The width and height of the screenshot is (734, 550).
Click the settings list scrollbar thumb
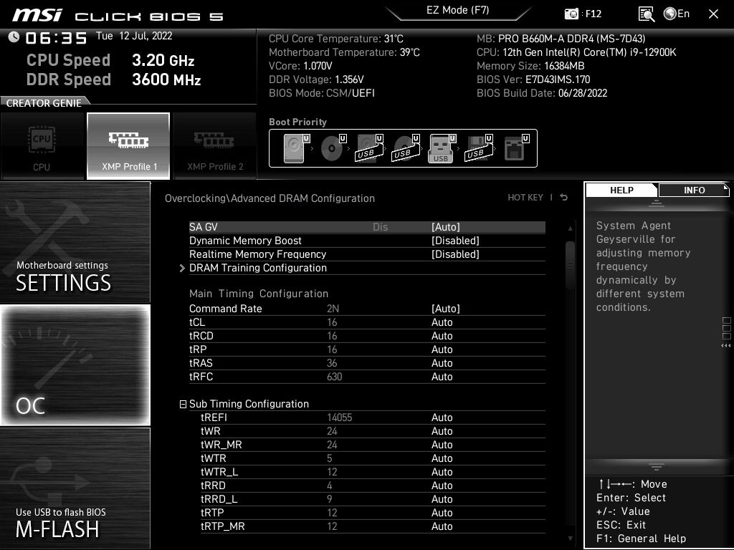pyautogui.click(x=570, y=265)
